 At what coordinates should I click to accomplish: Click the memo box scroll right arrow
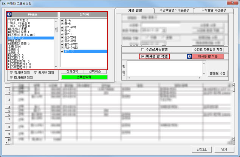pos(200,78)
